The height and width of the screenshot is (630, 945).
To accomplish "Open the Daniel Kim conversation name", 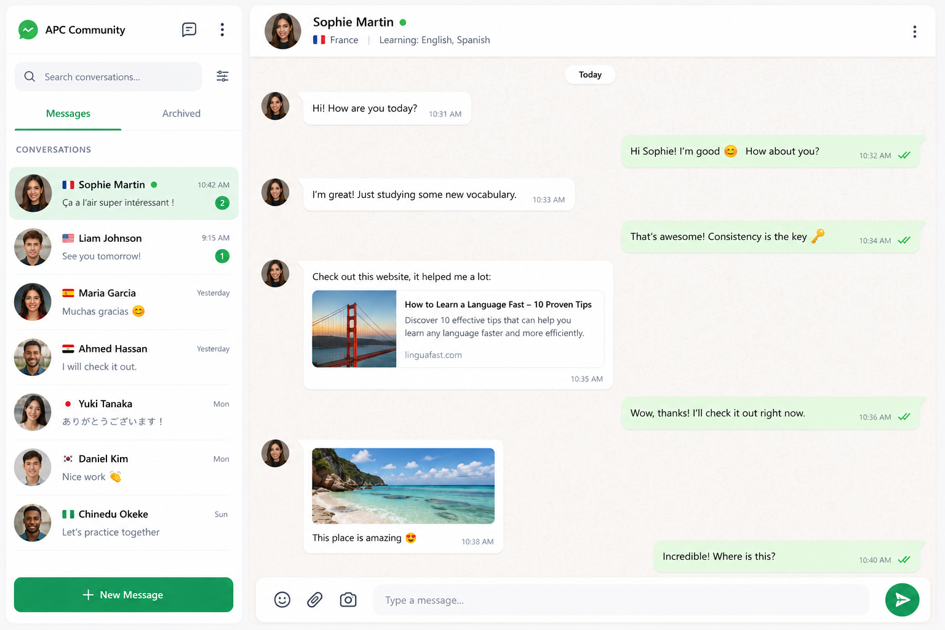I will [x=103, y=459].
